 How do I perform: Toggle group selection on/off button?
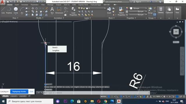pyautogui.click(x=155, y=15)
